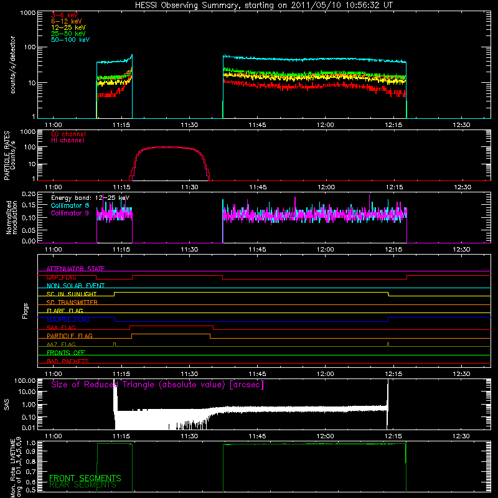Select the Collimator 9 legend entry
This screenshot has width=498, height=498.
70,213
